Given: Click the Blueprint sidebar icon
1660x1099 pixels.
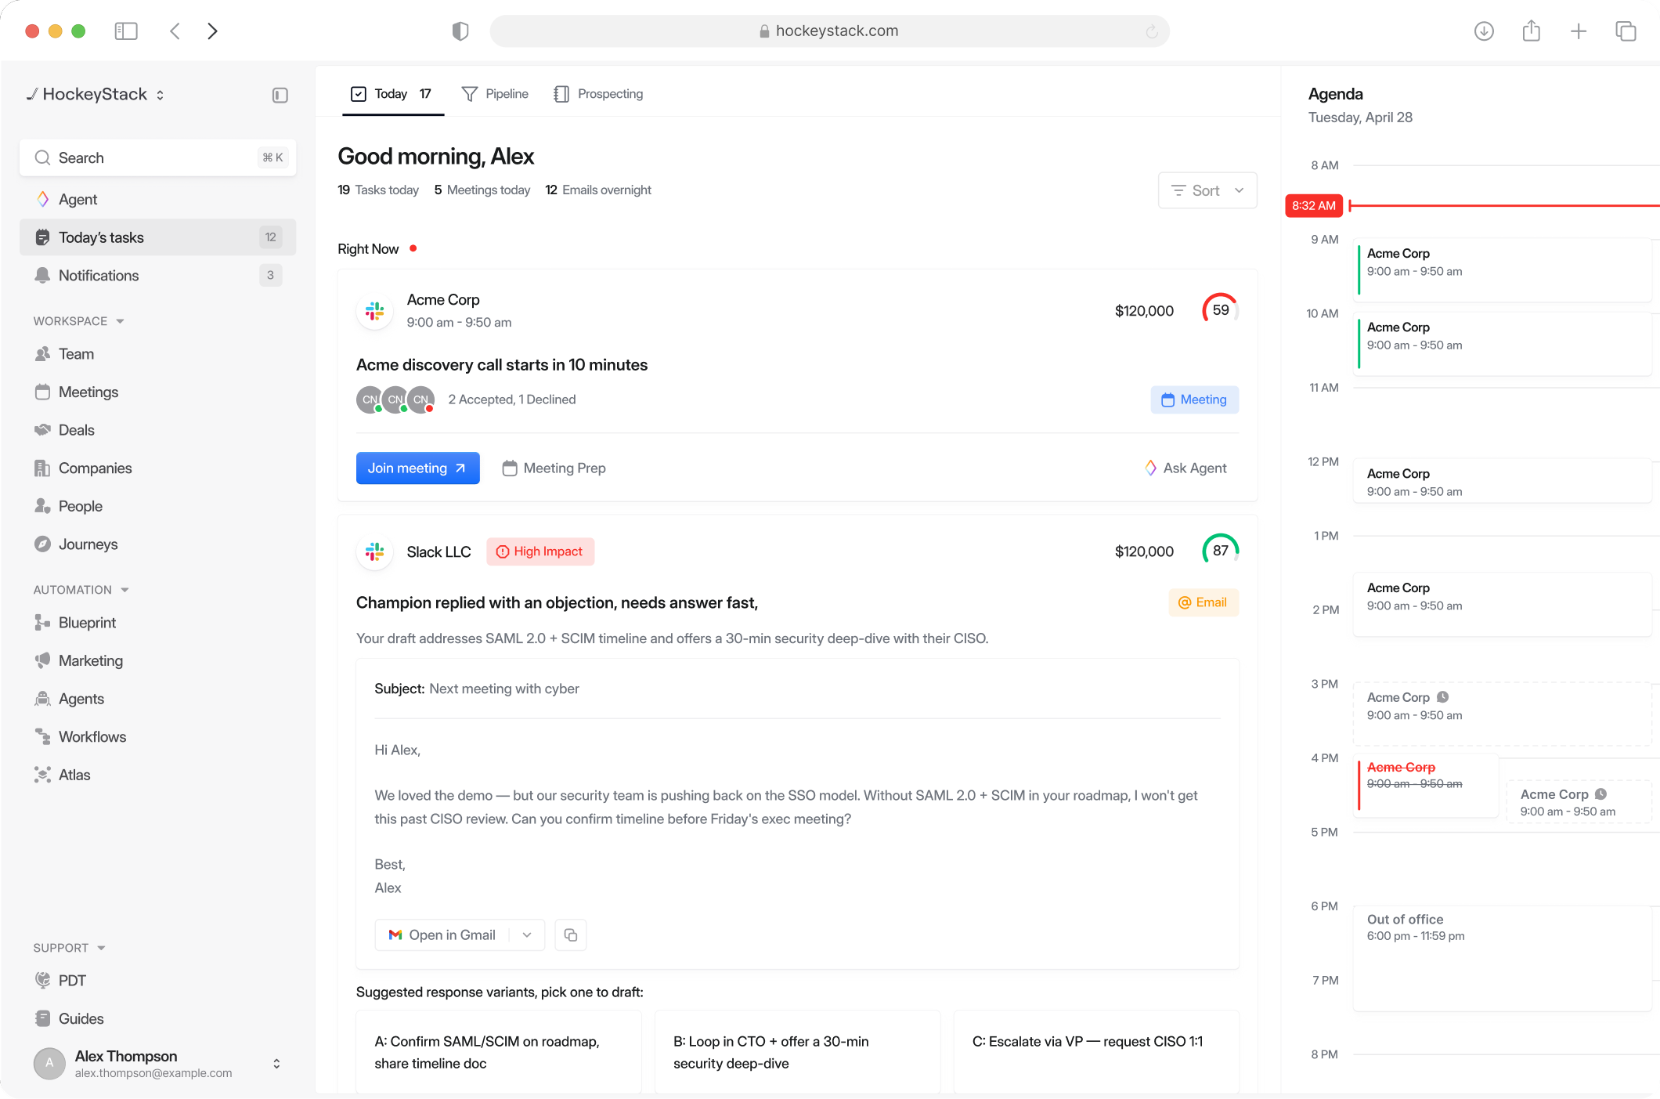Looking at the screenshot, I should click(43, 623).
